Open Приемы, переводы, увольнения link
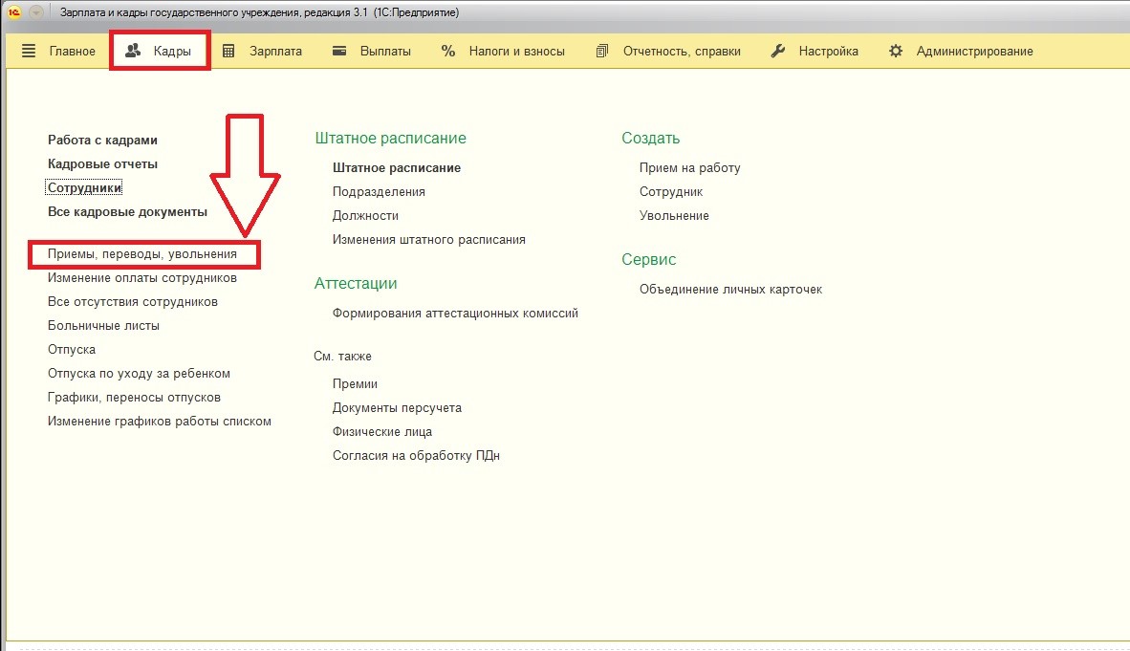1130x651 pixels. click(142, 253)
